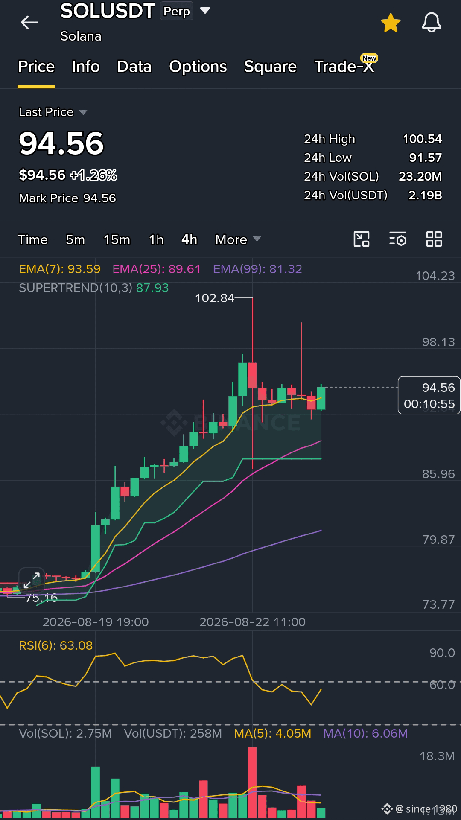The image size is (461, 820).
Task: Open price alert bell icon
Action: [432, 23]
